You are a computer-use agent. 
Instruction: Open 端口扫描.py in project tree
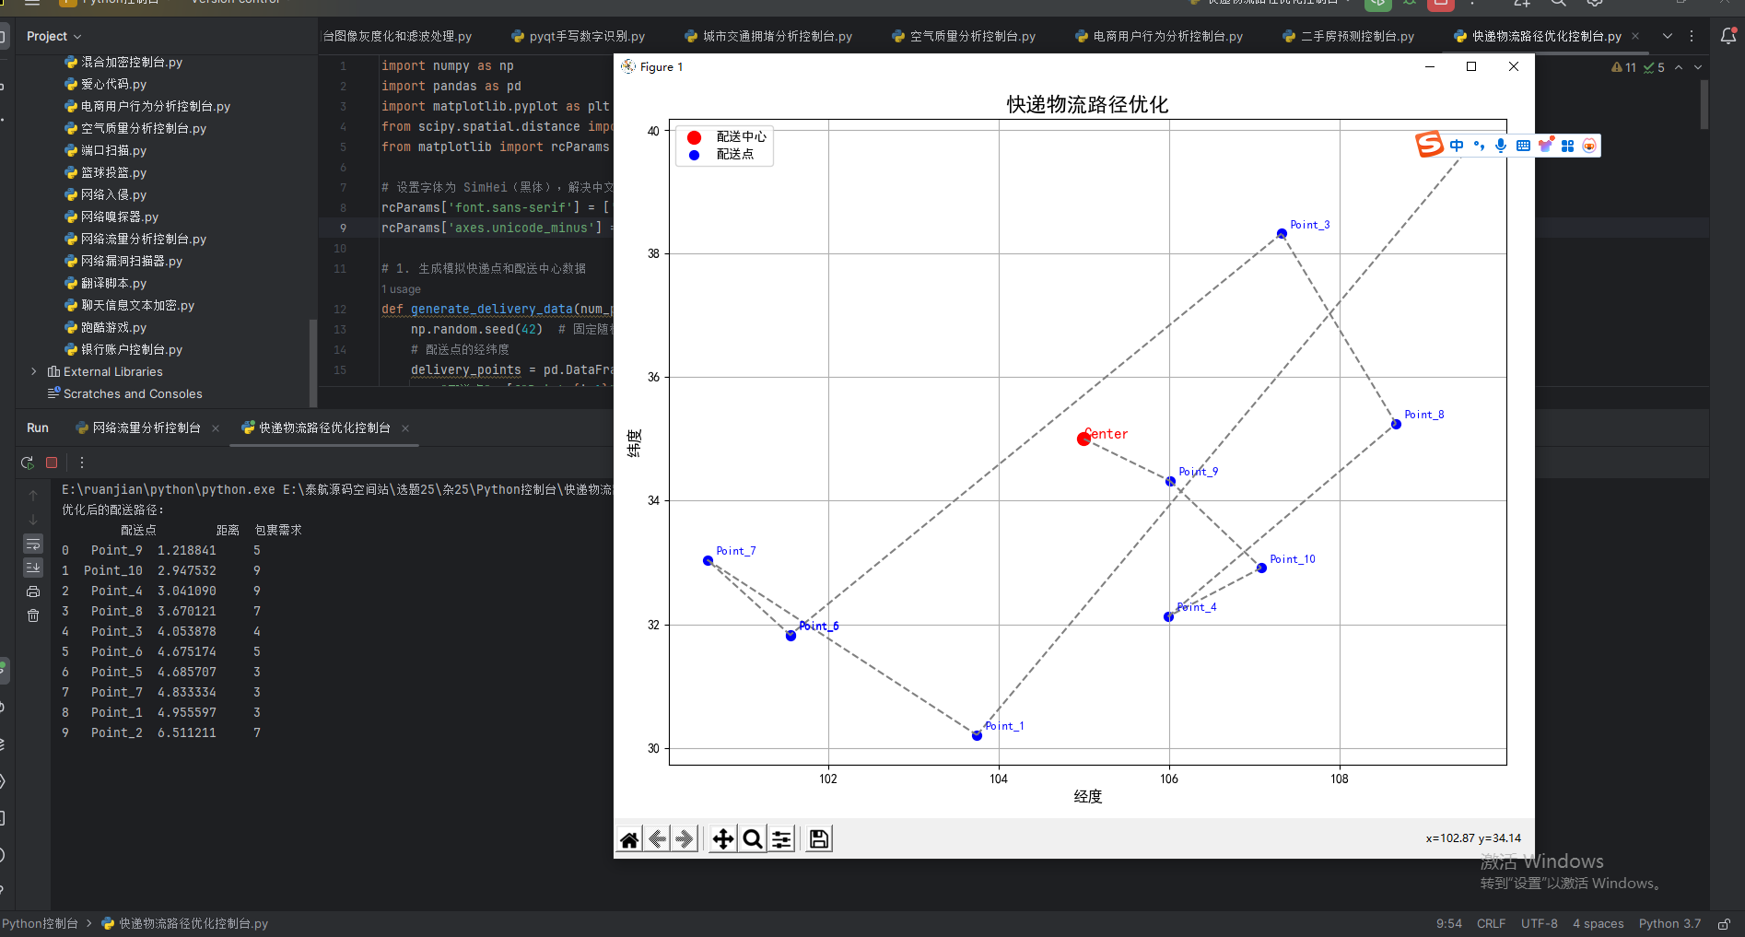tap(105, 150)
